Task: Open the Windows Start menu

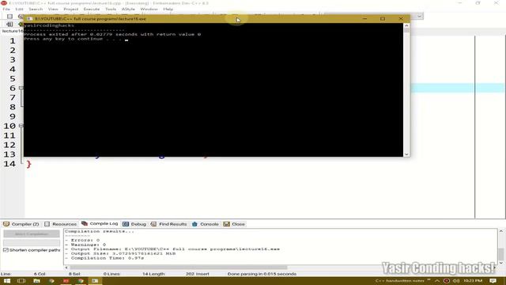Action: [7, 281]
